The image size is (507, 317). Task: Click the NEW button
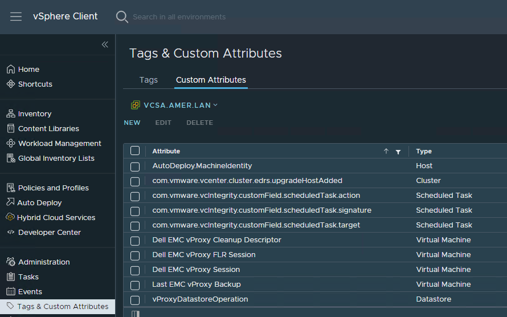132,123
